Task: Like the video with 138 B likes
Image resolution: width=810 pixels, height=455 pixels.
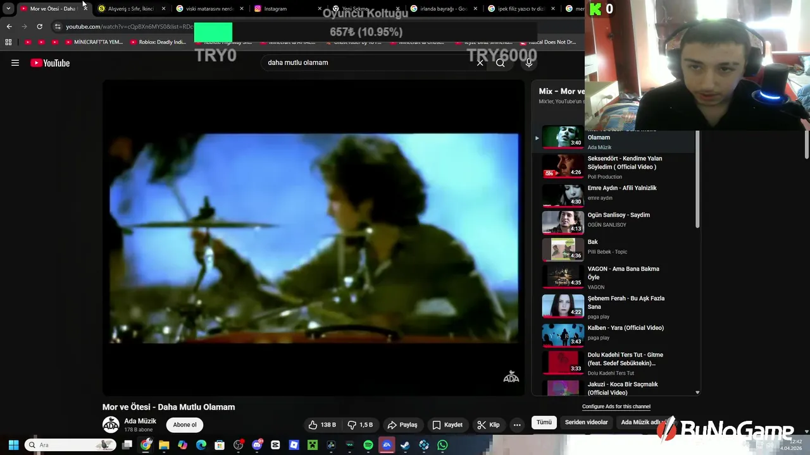Action: coord(323,425)
